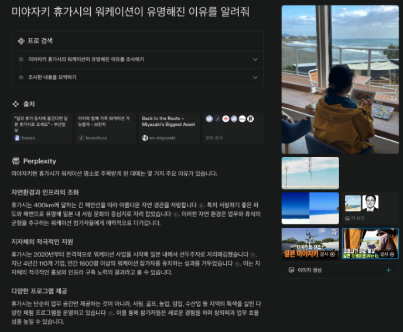
Task: Click the 이미지 생성 picture icon
Action: pyautogui.click(x=292, y=271)
